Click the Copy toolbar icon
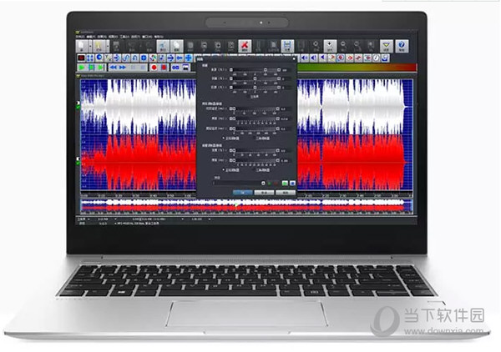The height and width of the screenshot is (352, 501). pos(177,46)
